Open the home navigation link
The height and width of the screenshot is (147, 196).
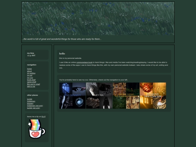[x=29, y=69]
